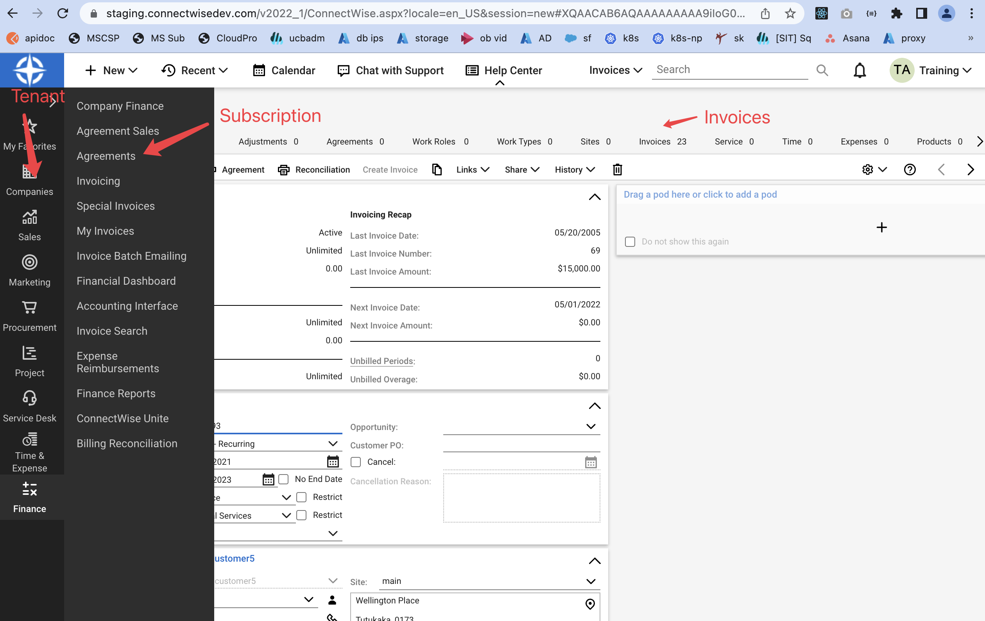The image size is (985, 621).
Task: Check the No End Date checkbox
Action: (283, 479)
